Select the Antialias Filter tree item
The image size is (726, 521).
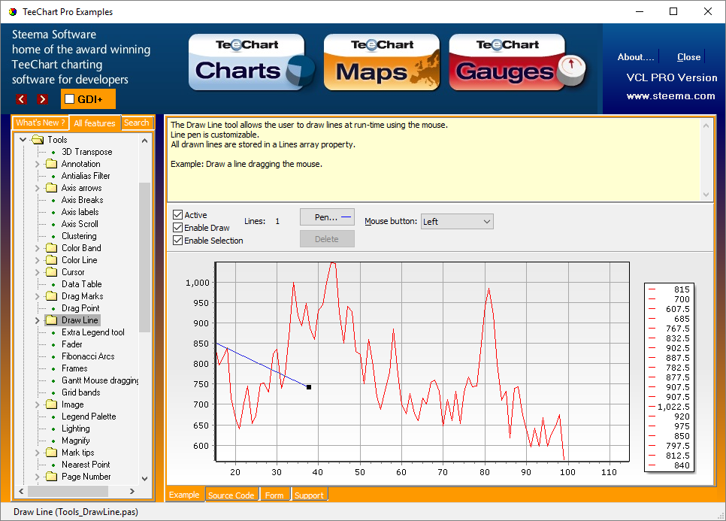point(86,175)
